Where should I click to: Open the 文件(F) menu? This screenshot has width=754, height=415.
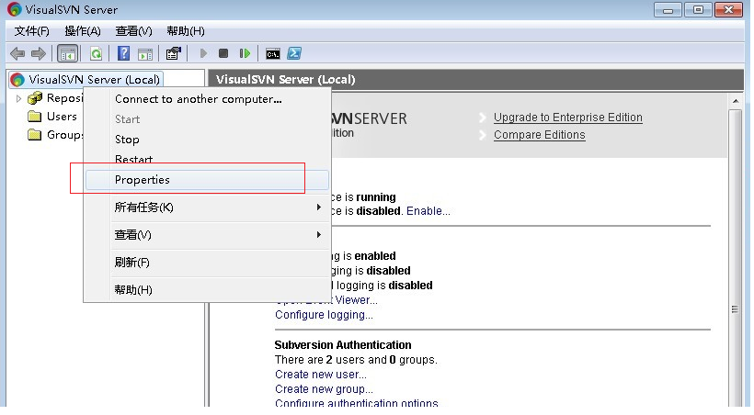tap(32, 31)
